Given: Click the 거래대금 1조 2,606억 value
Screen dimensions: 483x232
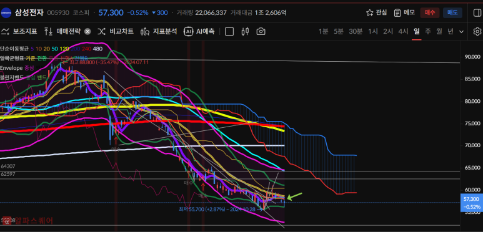Looking at the screenshot, I should pos(271,12).
